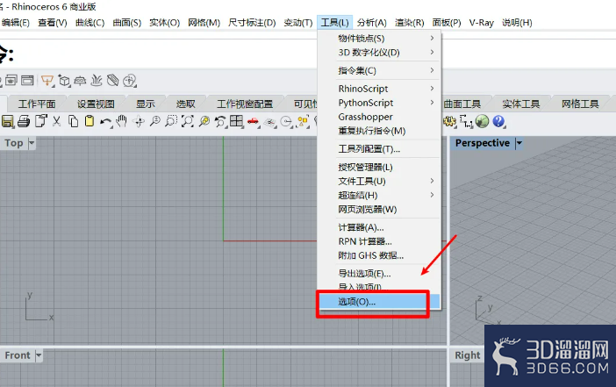Open the 曲线(C) menu

tap(90, 23)
